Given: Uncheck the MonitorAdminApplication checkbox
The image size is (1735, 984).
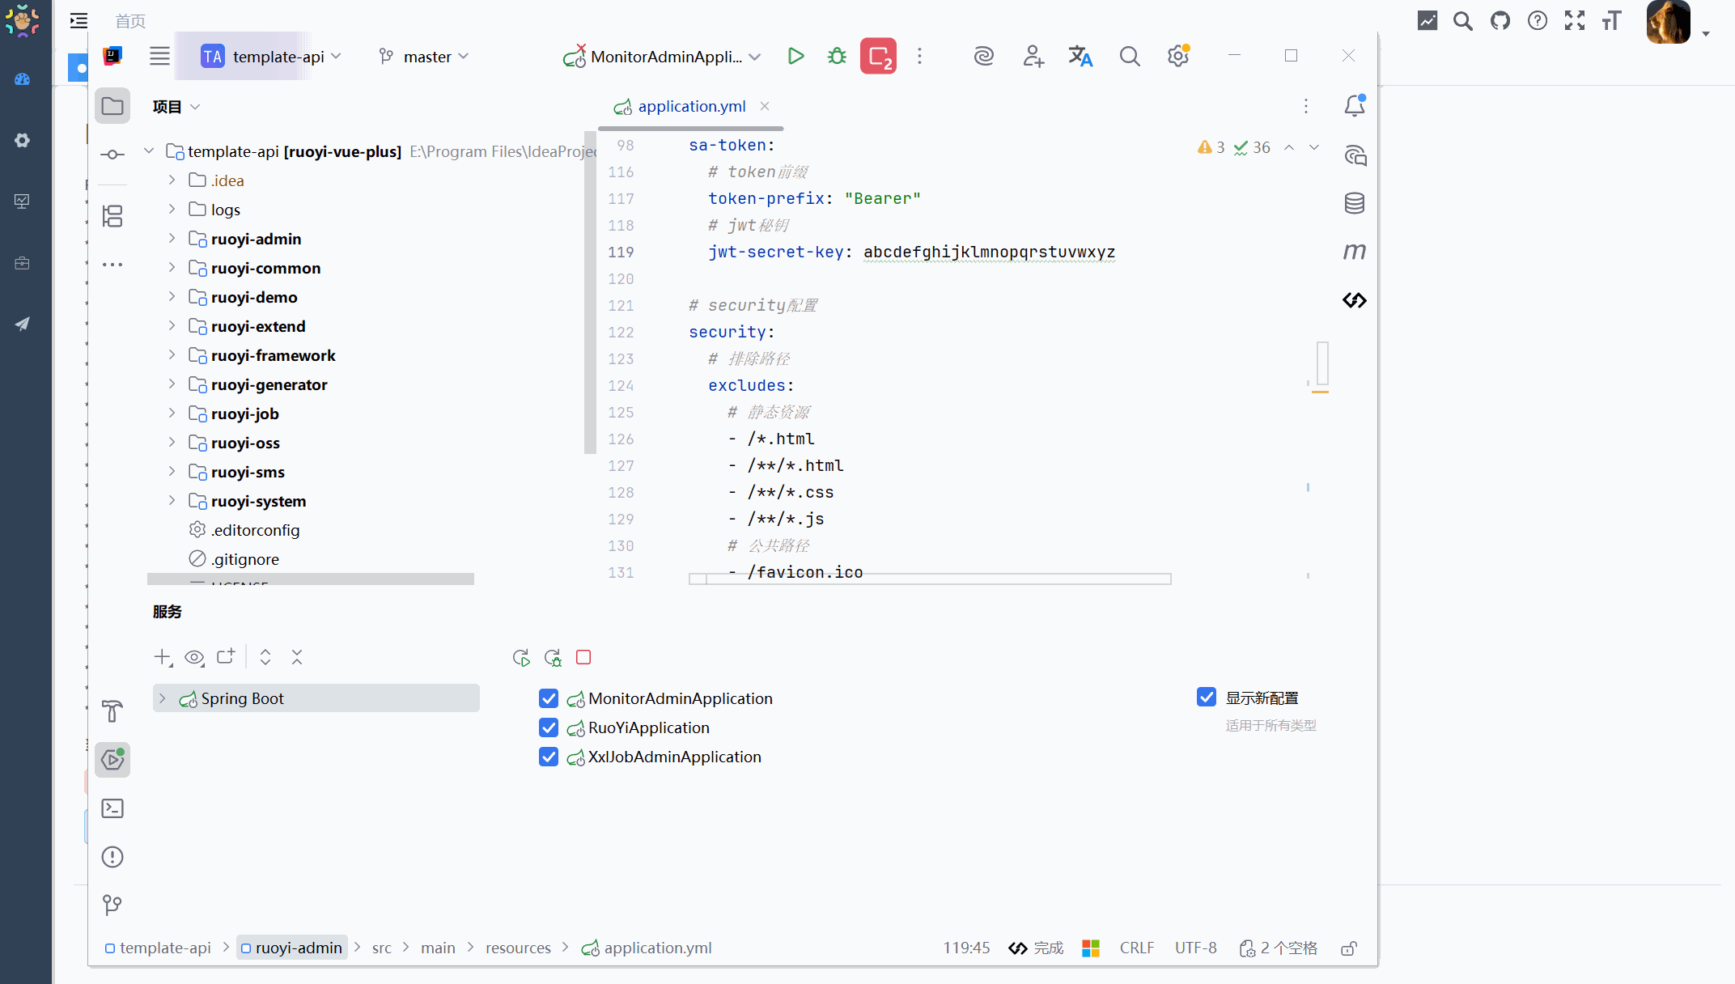Looking at the screenshot, I should [549, 698].
